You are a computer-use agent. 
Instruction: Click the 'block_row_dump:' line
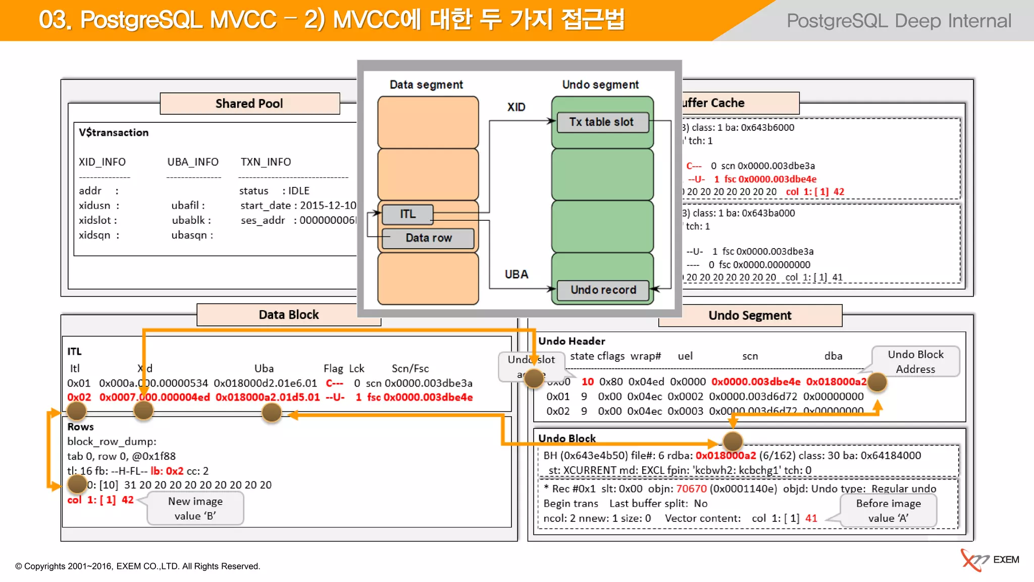tap(112, 441)
